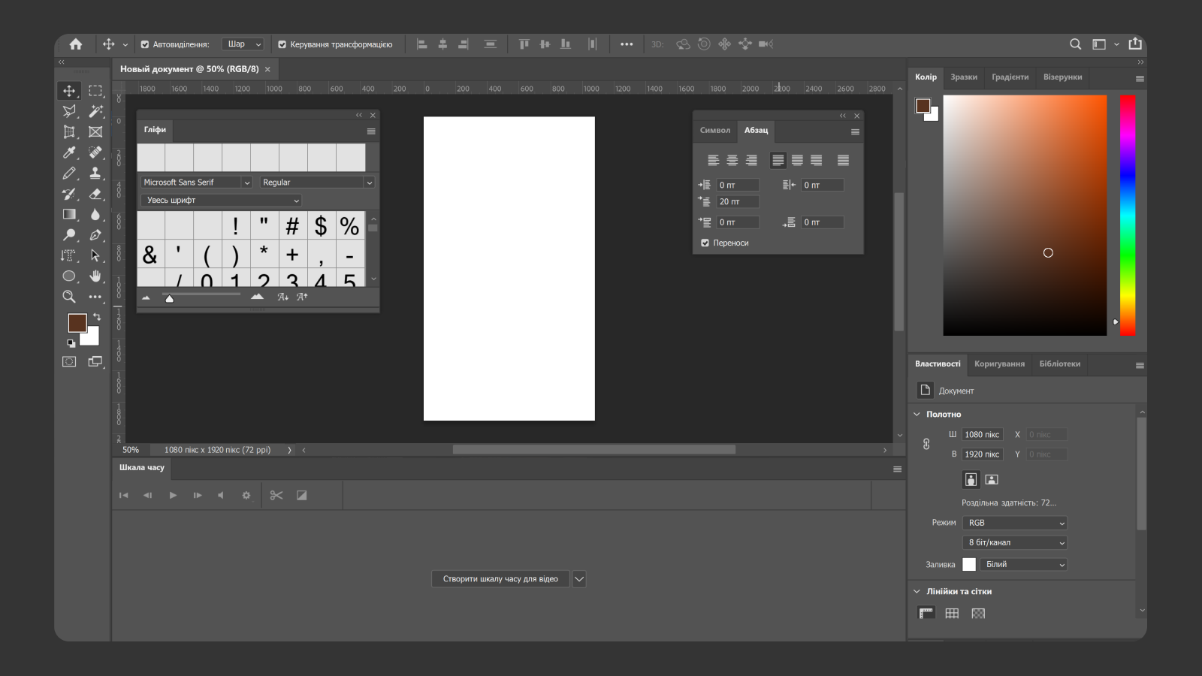Disable Керування трансформацією checkbox
The height and width of the screenshot is (676, 1202).
coord(282,44)
